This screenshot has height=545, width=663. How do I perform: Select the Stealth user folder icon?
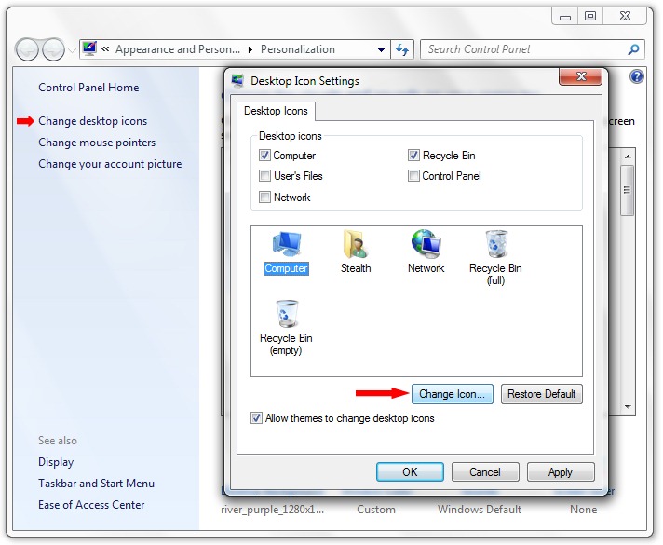coord(355,252)
